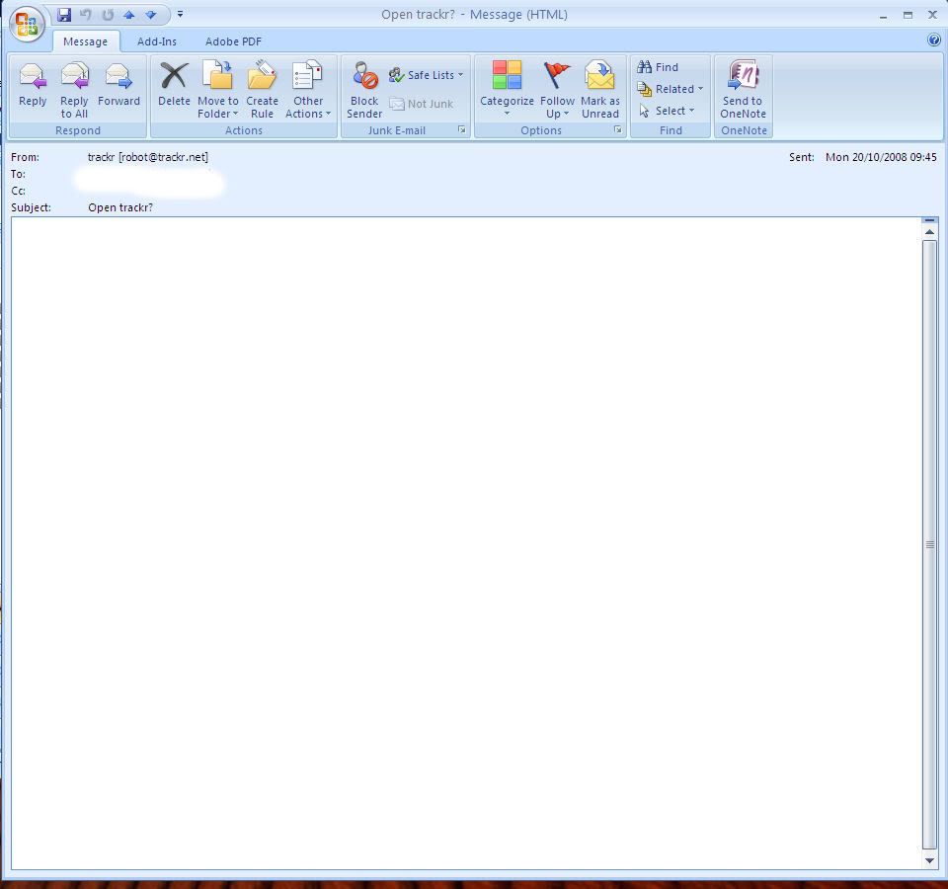Open Select dropdown
Screen dimensions: 948x889
(x=667, y=111)
